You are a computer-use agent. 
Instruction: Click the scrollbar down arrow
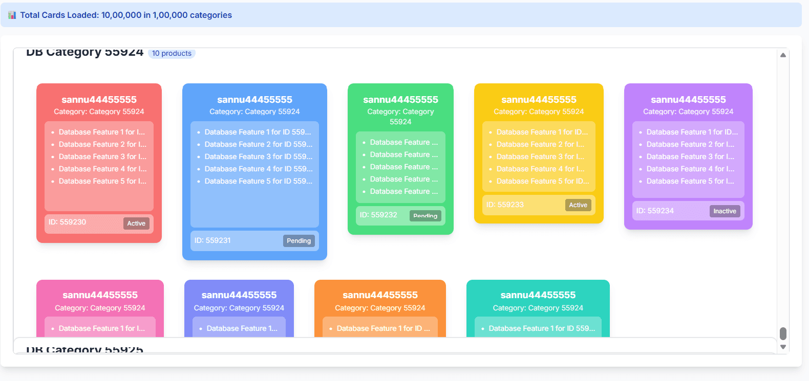783,347
